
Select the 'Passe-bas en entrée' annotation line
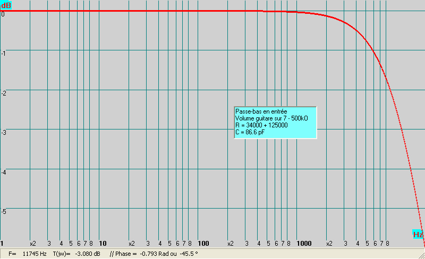click(261, 111)
